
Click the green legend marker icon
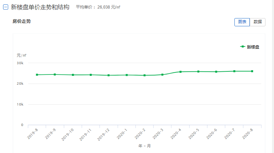tap(243, 46)
